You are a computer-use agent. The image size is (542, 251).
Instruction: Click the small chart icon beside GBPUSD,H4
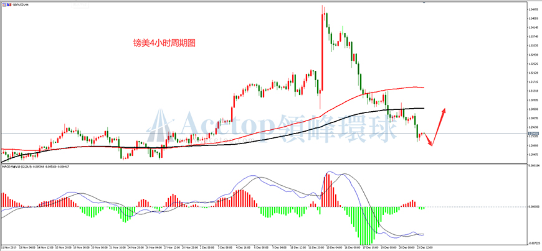tap(10, 6)
